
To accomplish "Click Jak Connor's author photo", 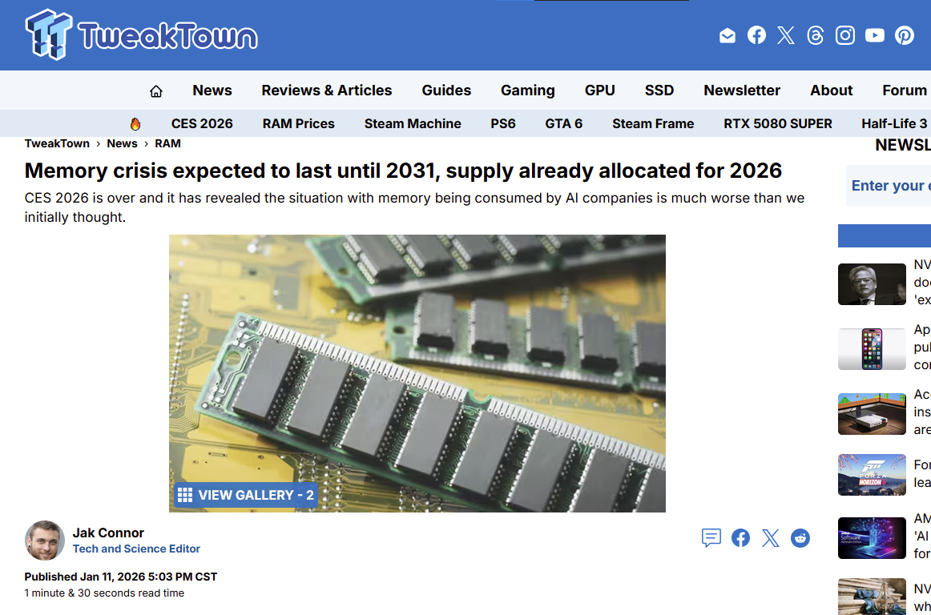I will [45, 541].
